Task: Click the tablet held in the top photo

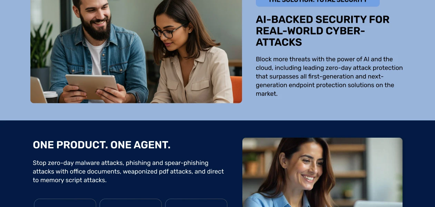Action: coord(92,86)
